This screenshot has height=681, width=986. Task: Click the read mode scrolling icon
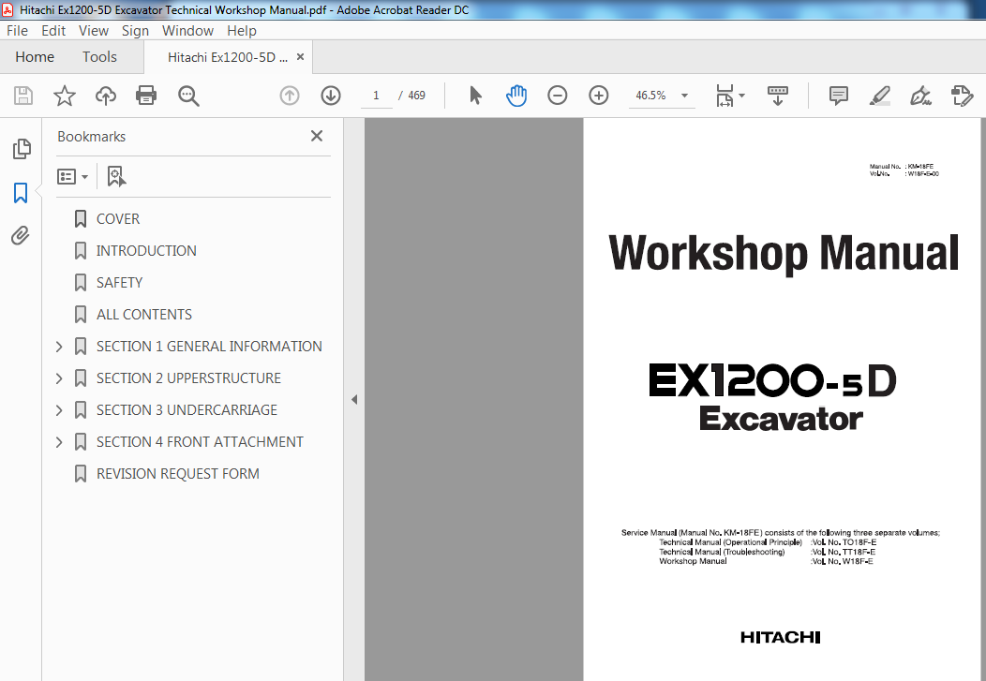[x=778, y=96]
